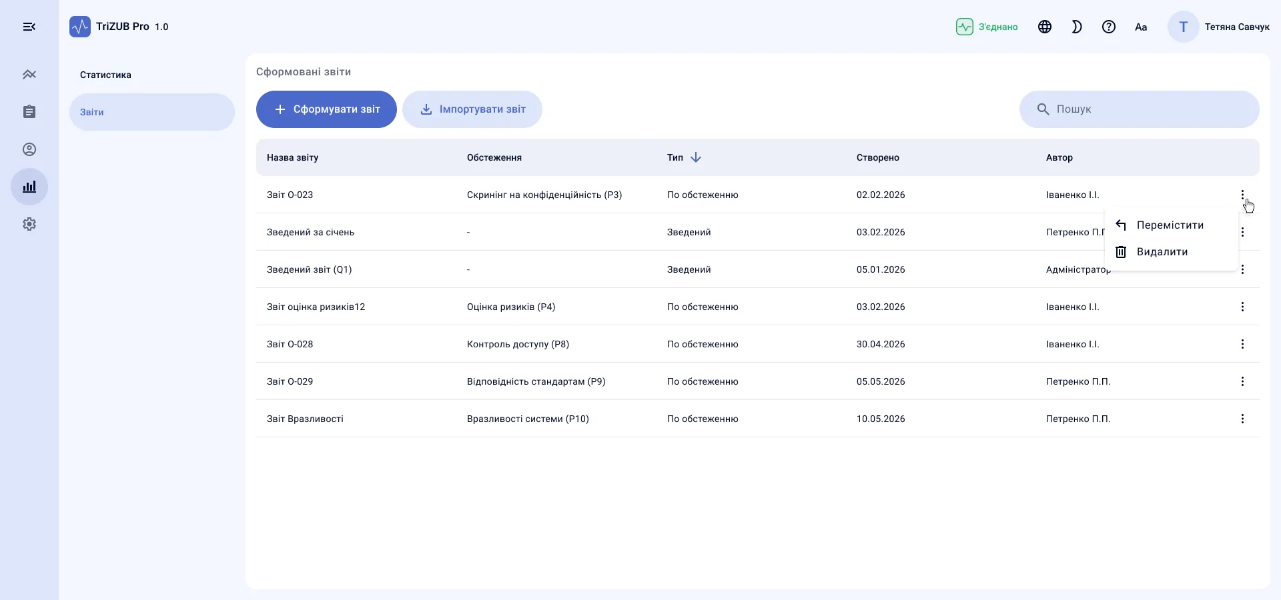Click the Імпортувати звіт button
This screenshot has height=600, width=1281.
tap(472, 109)
